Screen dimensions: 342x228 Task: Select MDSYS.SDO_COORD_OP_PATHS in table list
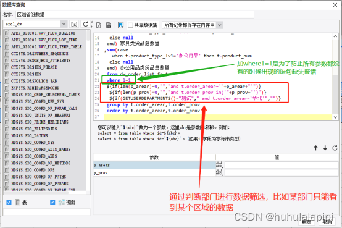(x=39, y=177)
